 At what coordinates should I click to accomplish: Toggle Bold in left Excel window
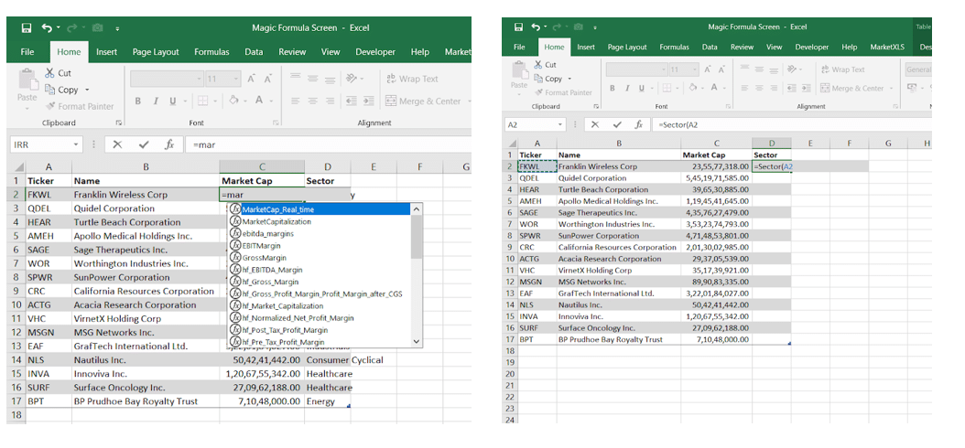[x=138, y=101]
